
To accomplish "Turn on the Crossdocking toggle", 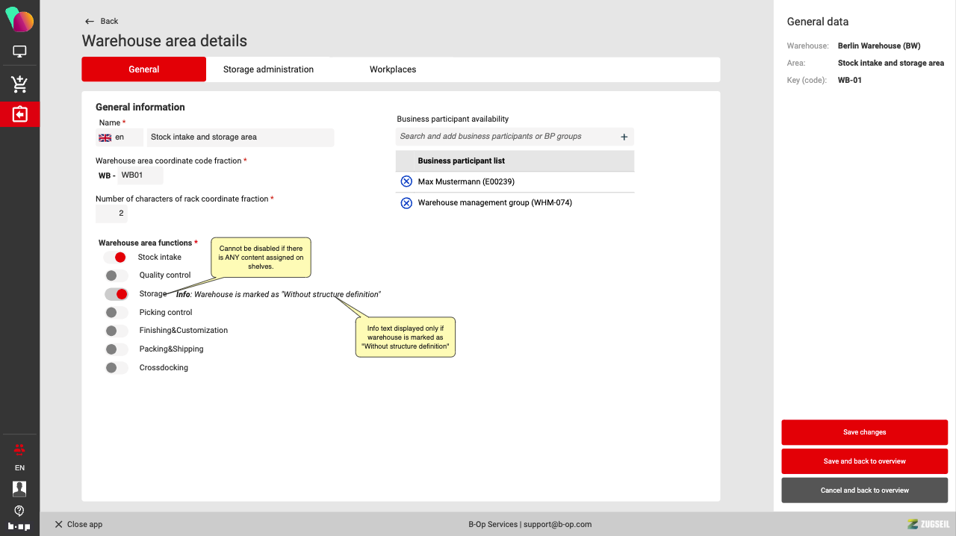I will point(116,368).
